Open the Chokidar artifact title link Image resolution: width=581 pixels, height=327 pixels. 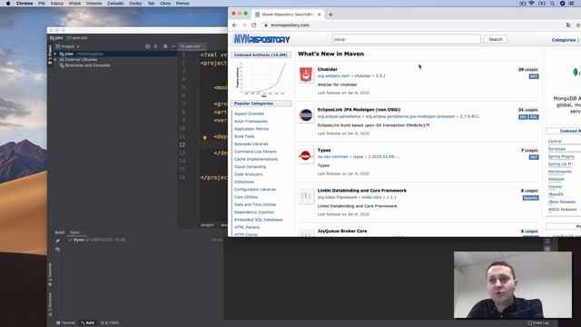(327, 69)
